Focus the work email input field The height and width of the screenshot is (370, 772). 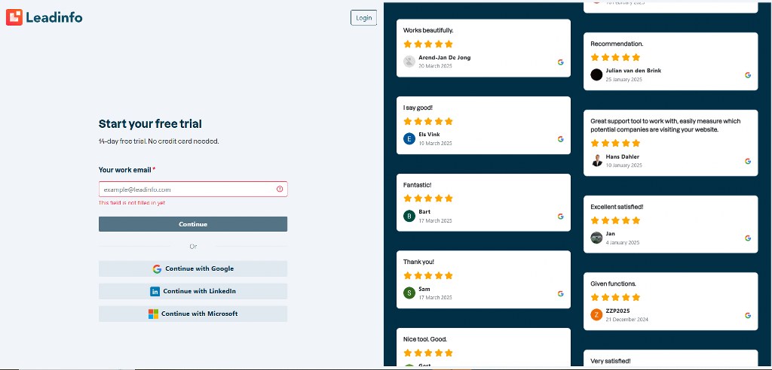(x=193, y=190)
